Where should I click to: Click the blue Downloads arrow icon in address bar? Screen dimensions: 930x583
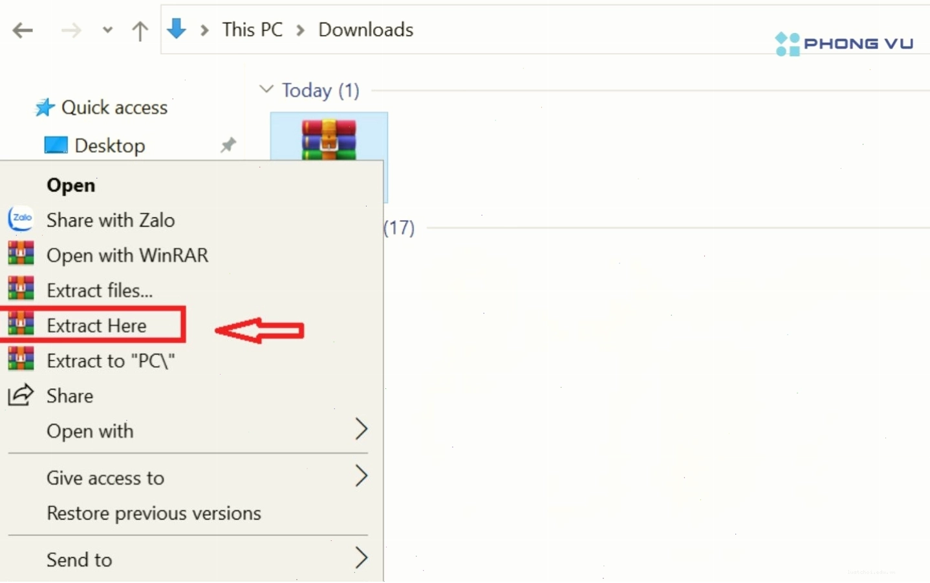point(177,29)
